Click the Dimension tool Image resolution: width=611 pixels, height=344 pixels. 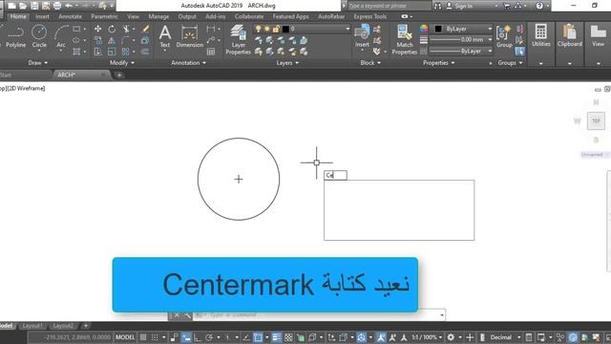coord(189,36)
